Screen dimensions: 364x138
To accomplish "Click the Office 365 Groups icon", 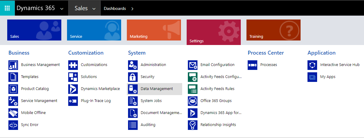I will (193, 101).
